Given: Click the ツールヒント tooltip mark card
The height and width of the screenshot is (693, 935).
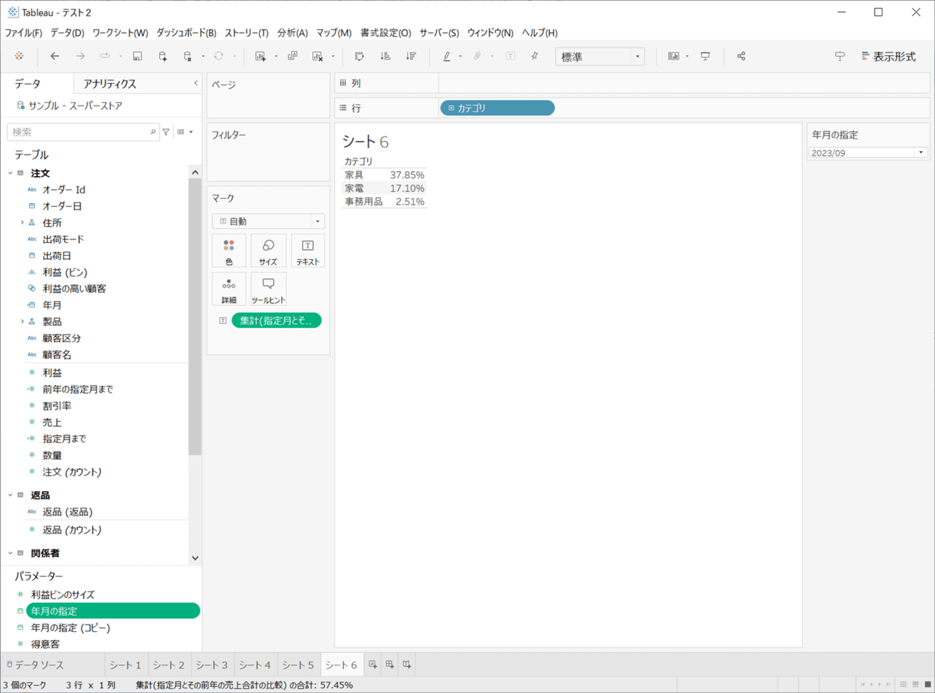Looking at the screenshot, I should coord(268,289).
